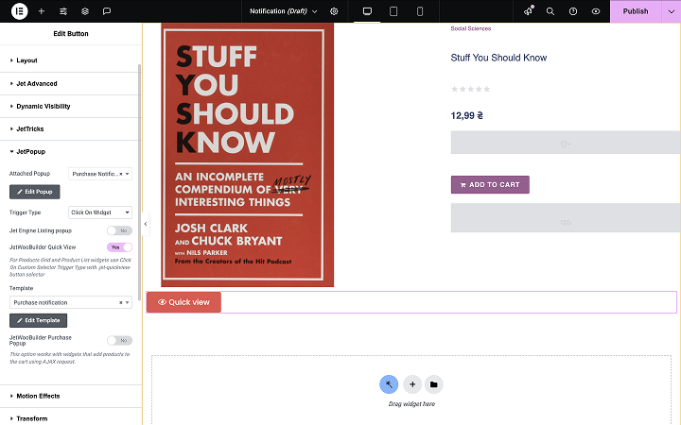Viewport: 681px width, 425px height.
Task: Expand the JetTricks section
Action: pyautogui.click(x=70, y=128)
